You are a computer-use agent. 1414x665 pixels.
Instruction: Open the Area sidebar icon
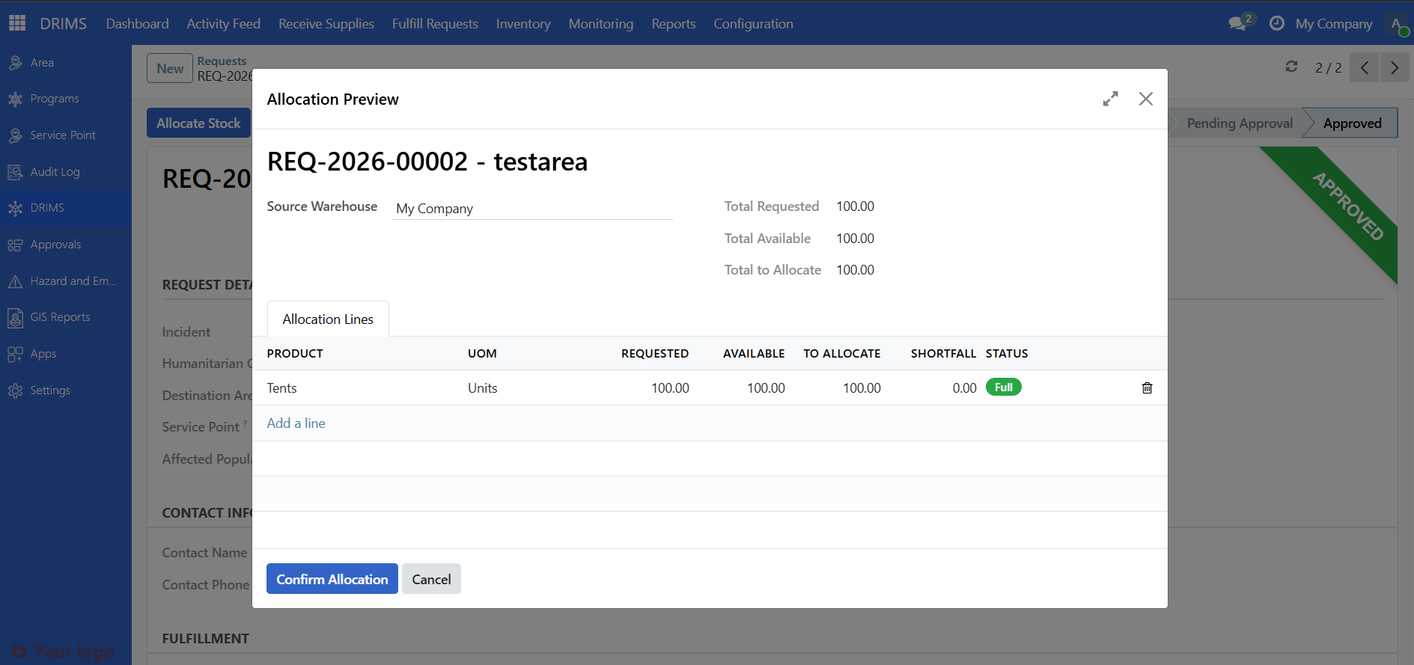[x=15, y=63]
